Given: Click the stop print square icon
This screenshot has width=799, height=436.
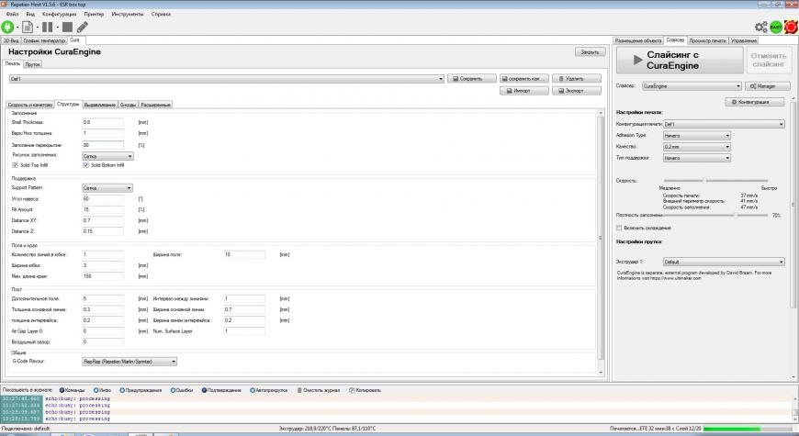Looking at the screenshot, I should point(67,27).
